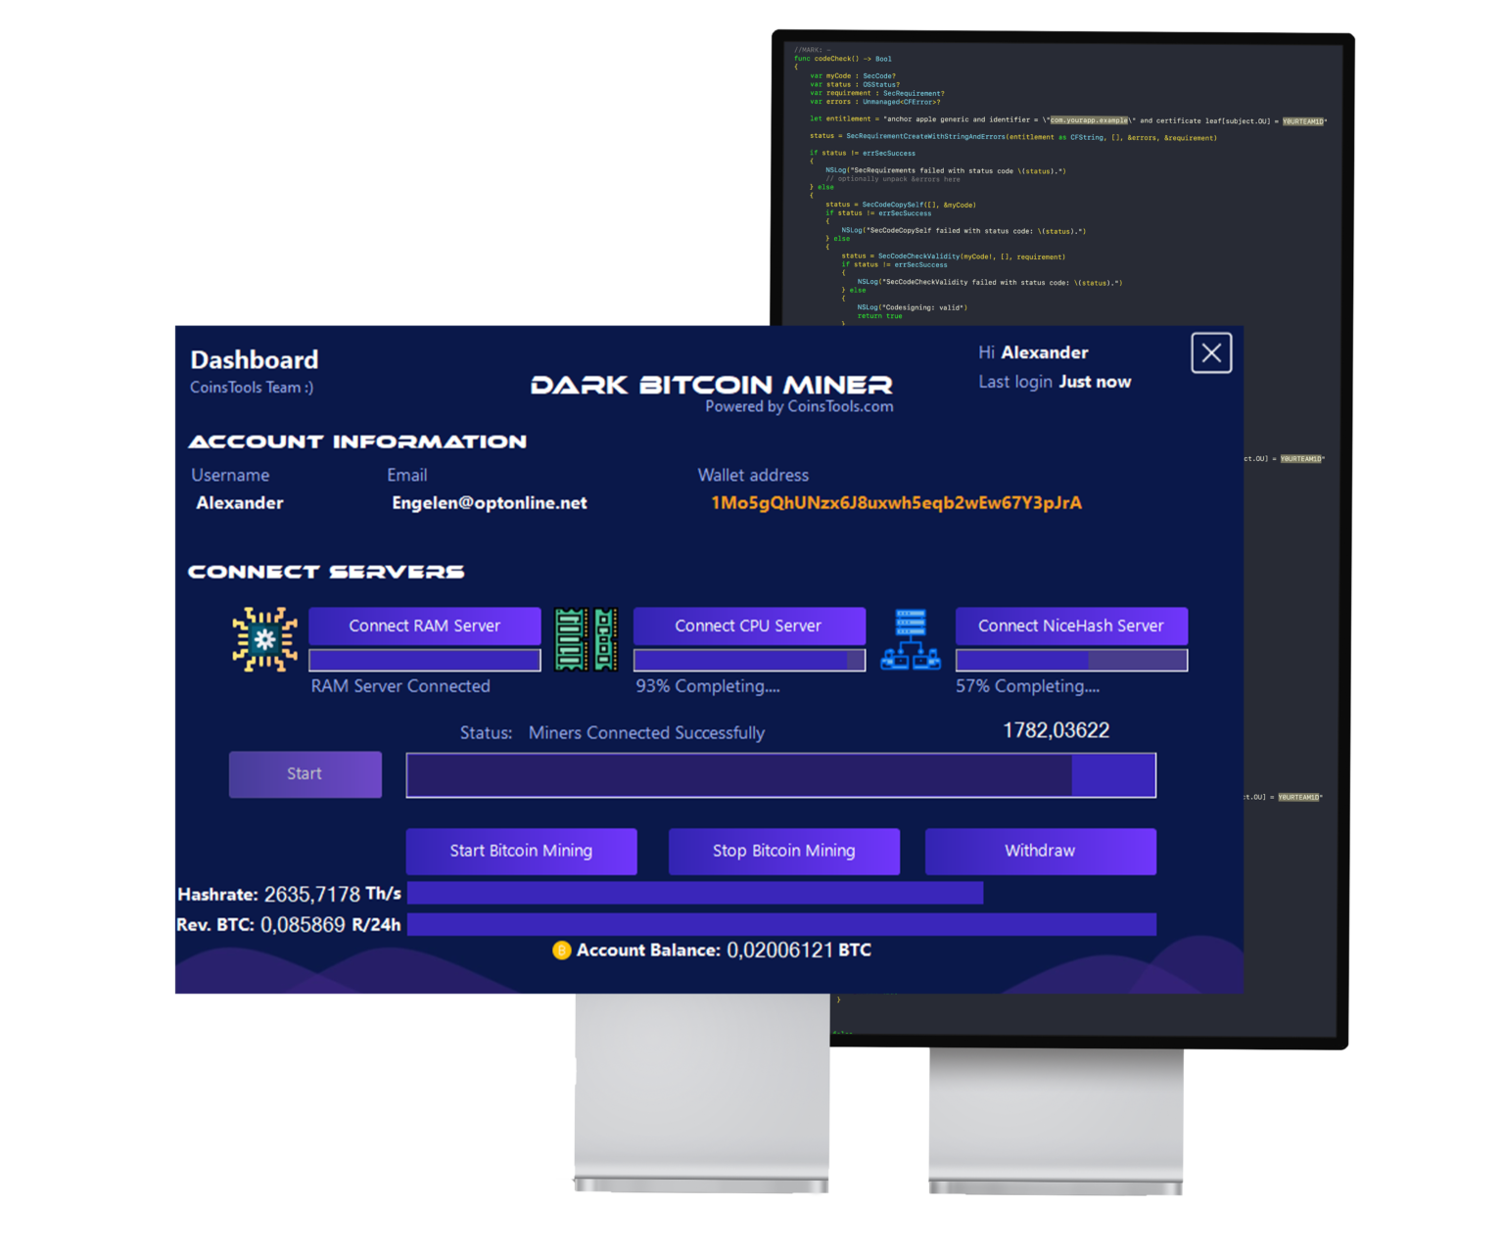Click the counter value 1782,03622

point(1056,730)
